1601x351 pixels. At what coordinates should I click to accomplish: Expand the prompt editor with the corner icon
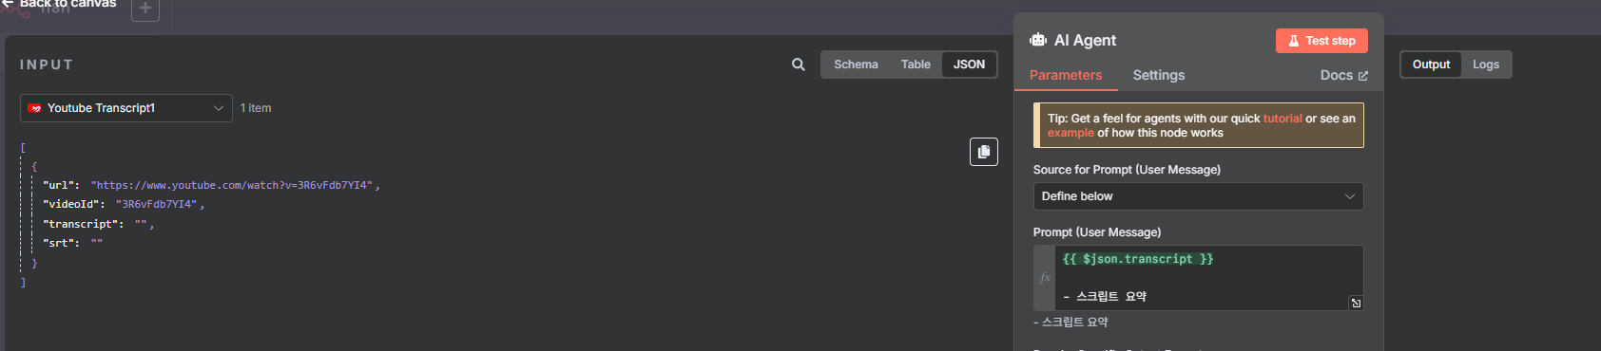(x=1356, y=304)
